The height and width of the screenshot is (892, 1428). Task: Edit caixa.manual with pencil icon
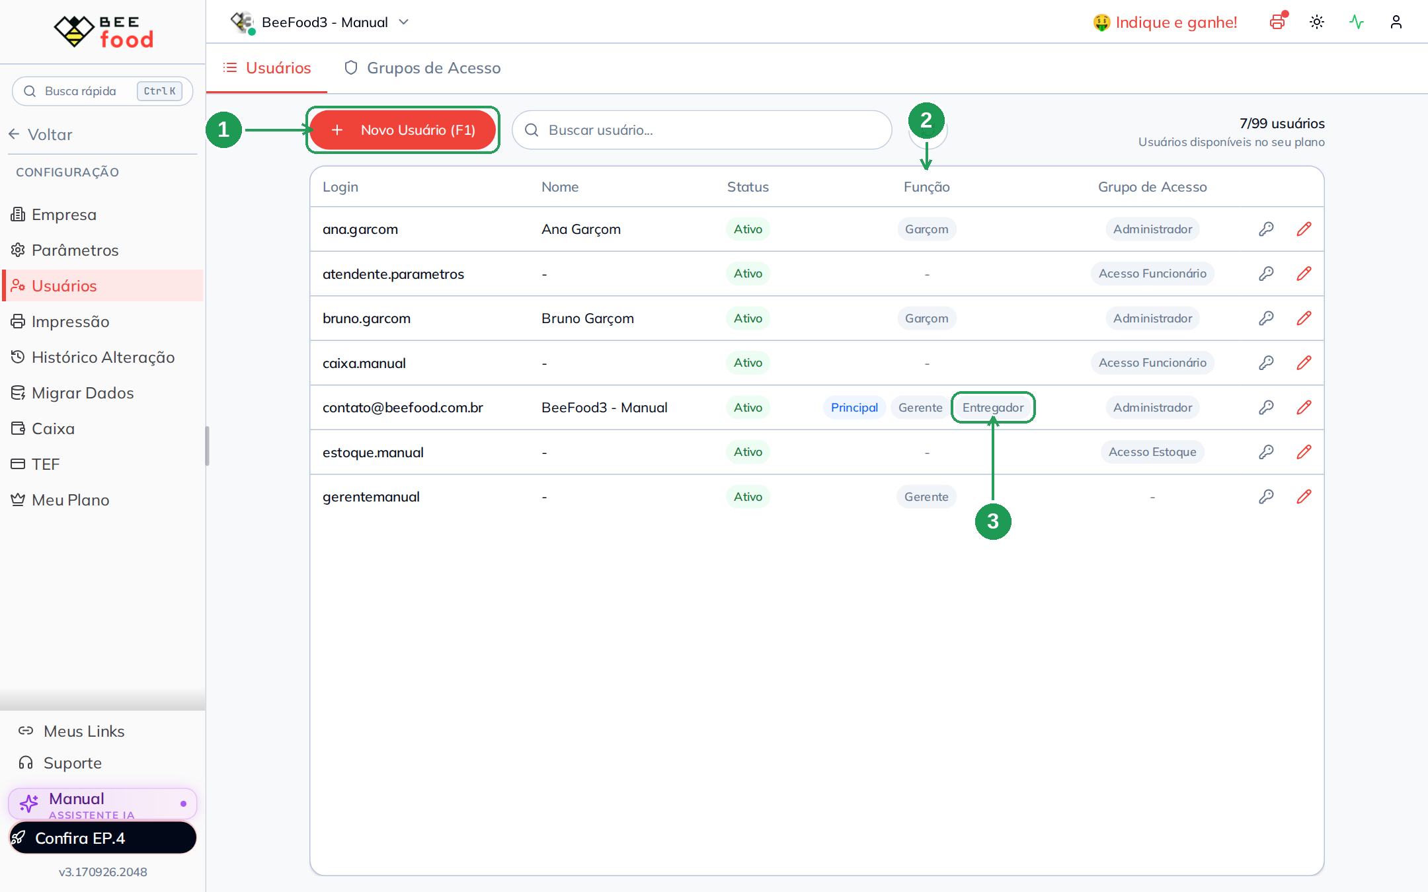coord(1304,363)
